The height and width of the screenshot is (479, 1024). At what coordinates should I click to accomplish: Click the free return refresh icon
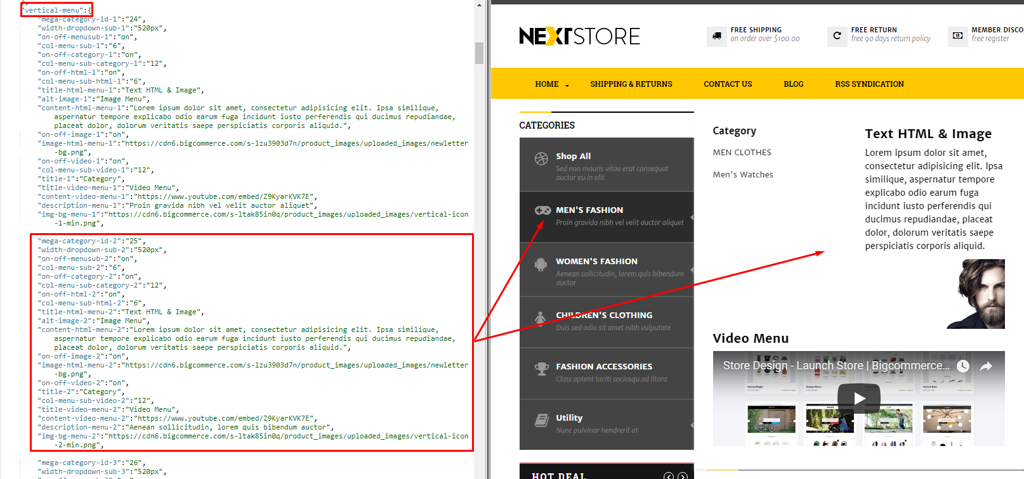point(837,36)
